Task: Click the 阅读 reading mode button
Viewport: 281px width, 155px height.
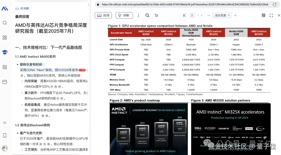Action: pyautogui.click(x=103, y=15)
